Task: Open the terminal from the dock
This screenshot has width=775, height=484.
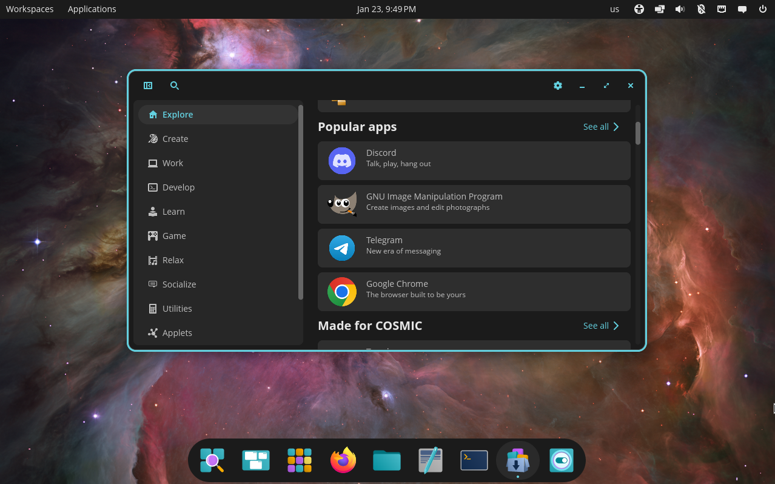Action: (474, 460)
